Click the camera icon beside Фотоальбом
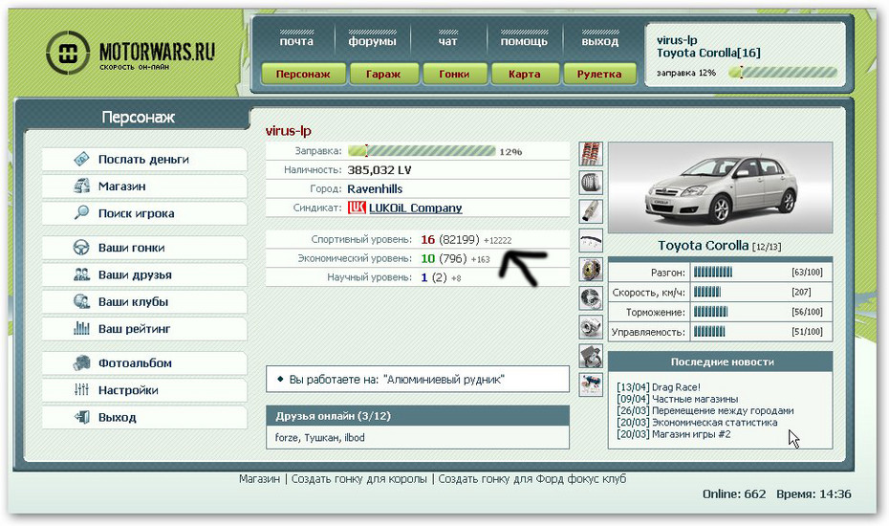 pos(81,362)
